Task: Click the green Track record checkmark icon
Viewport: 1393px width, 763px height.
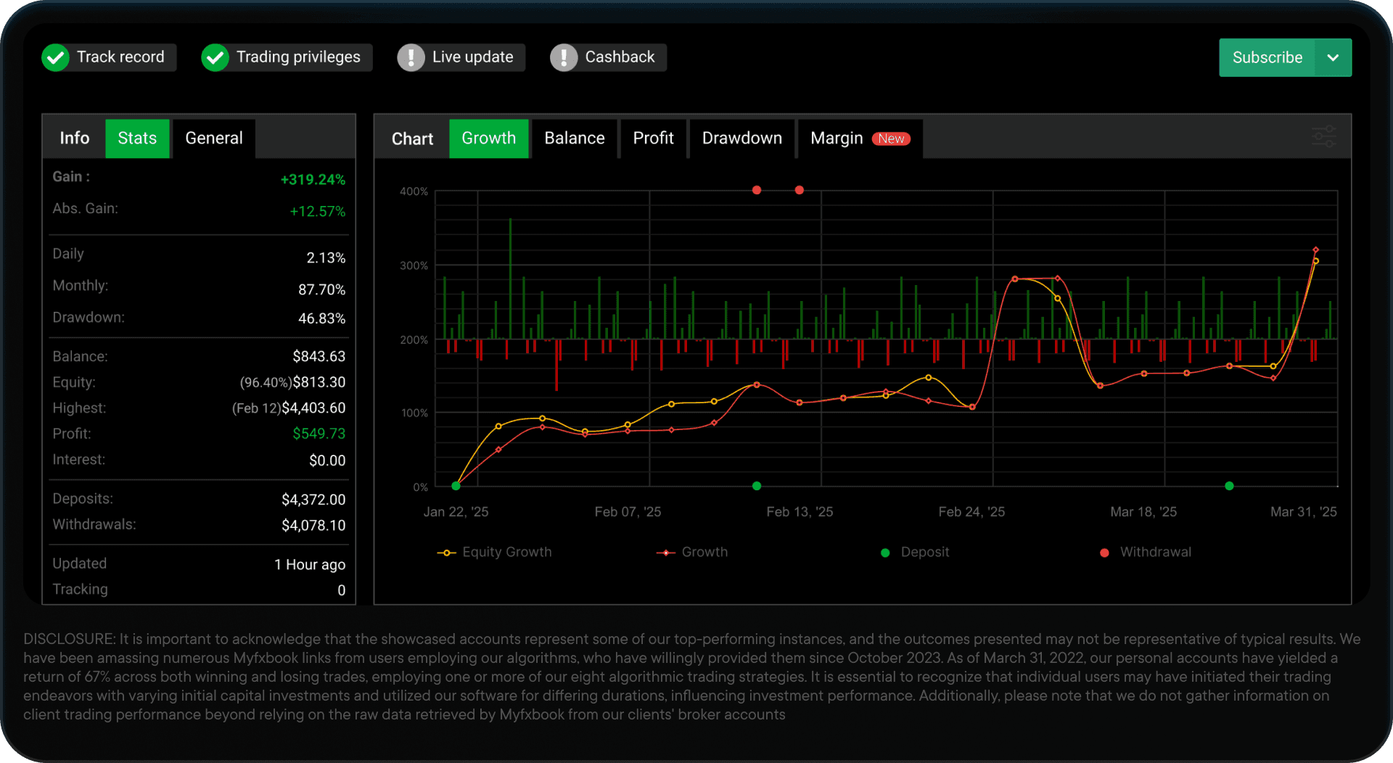Action: click(55, 57)
